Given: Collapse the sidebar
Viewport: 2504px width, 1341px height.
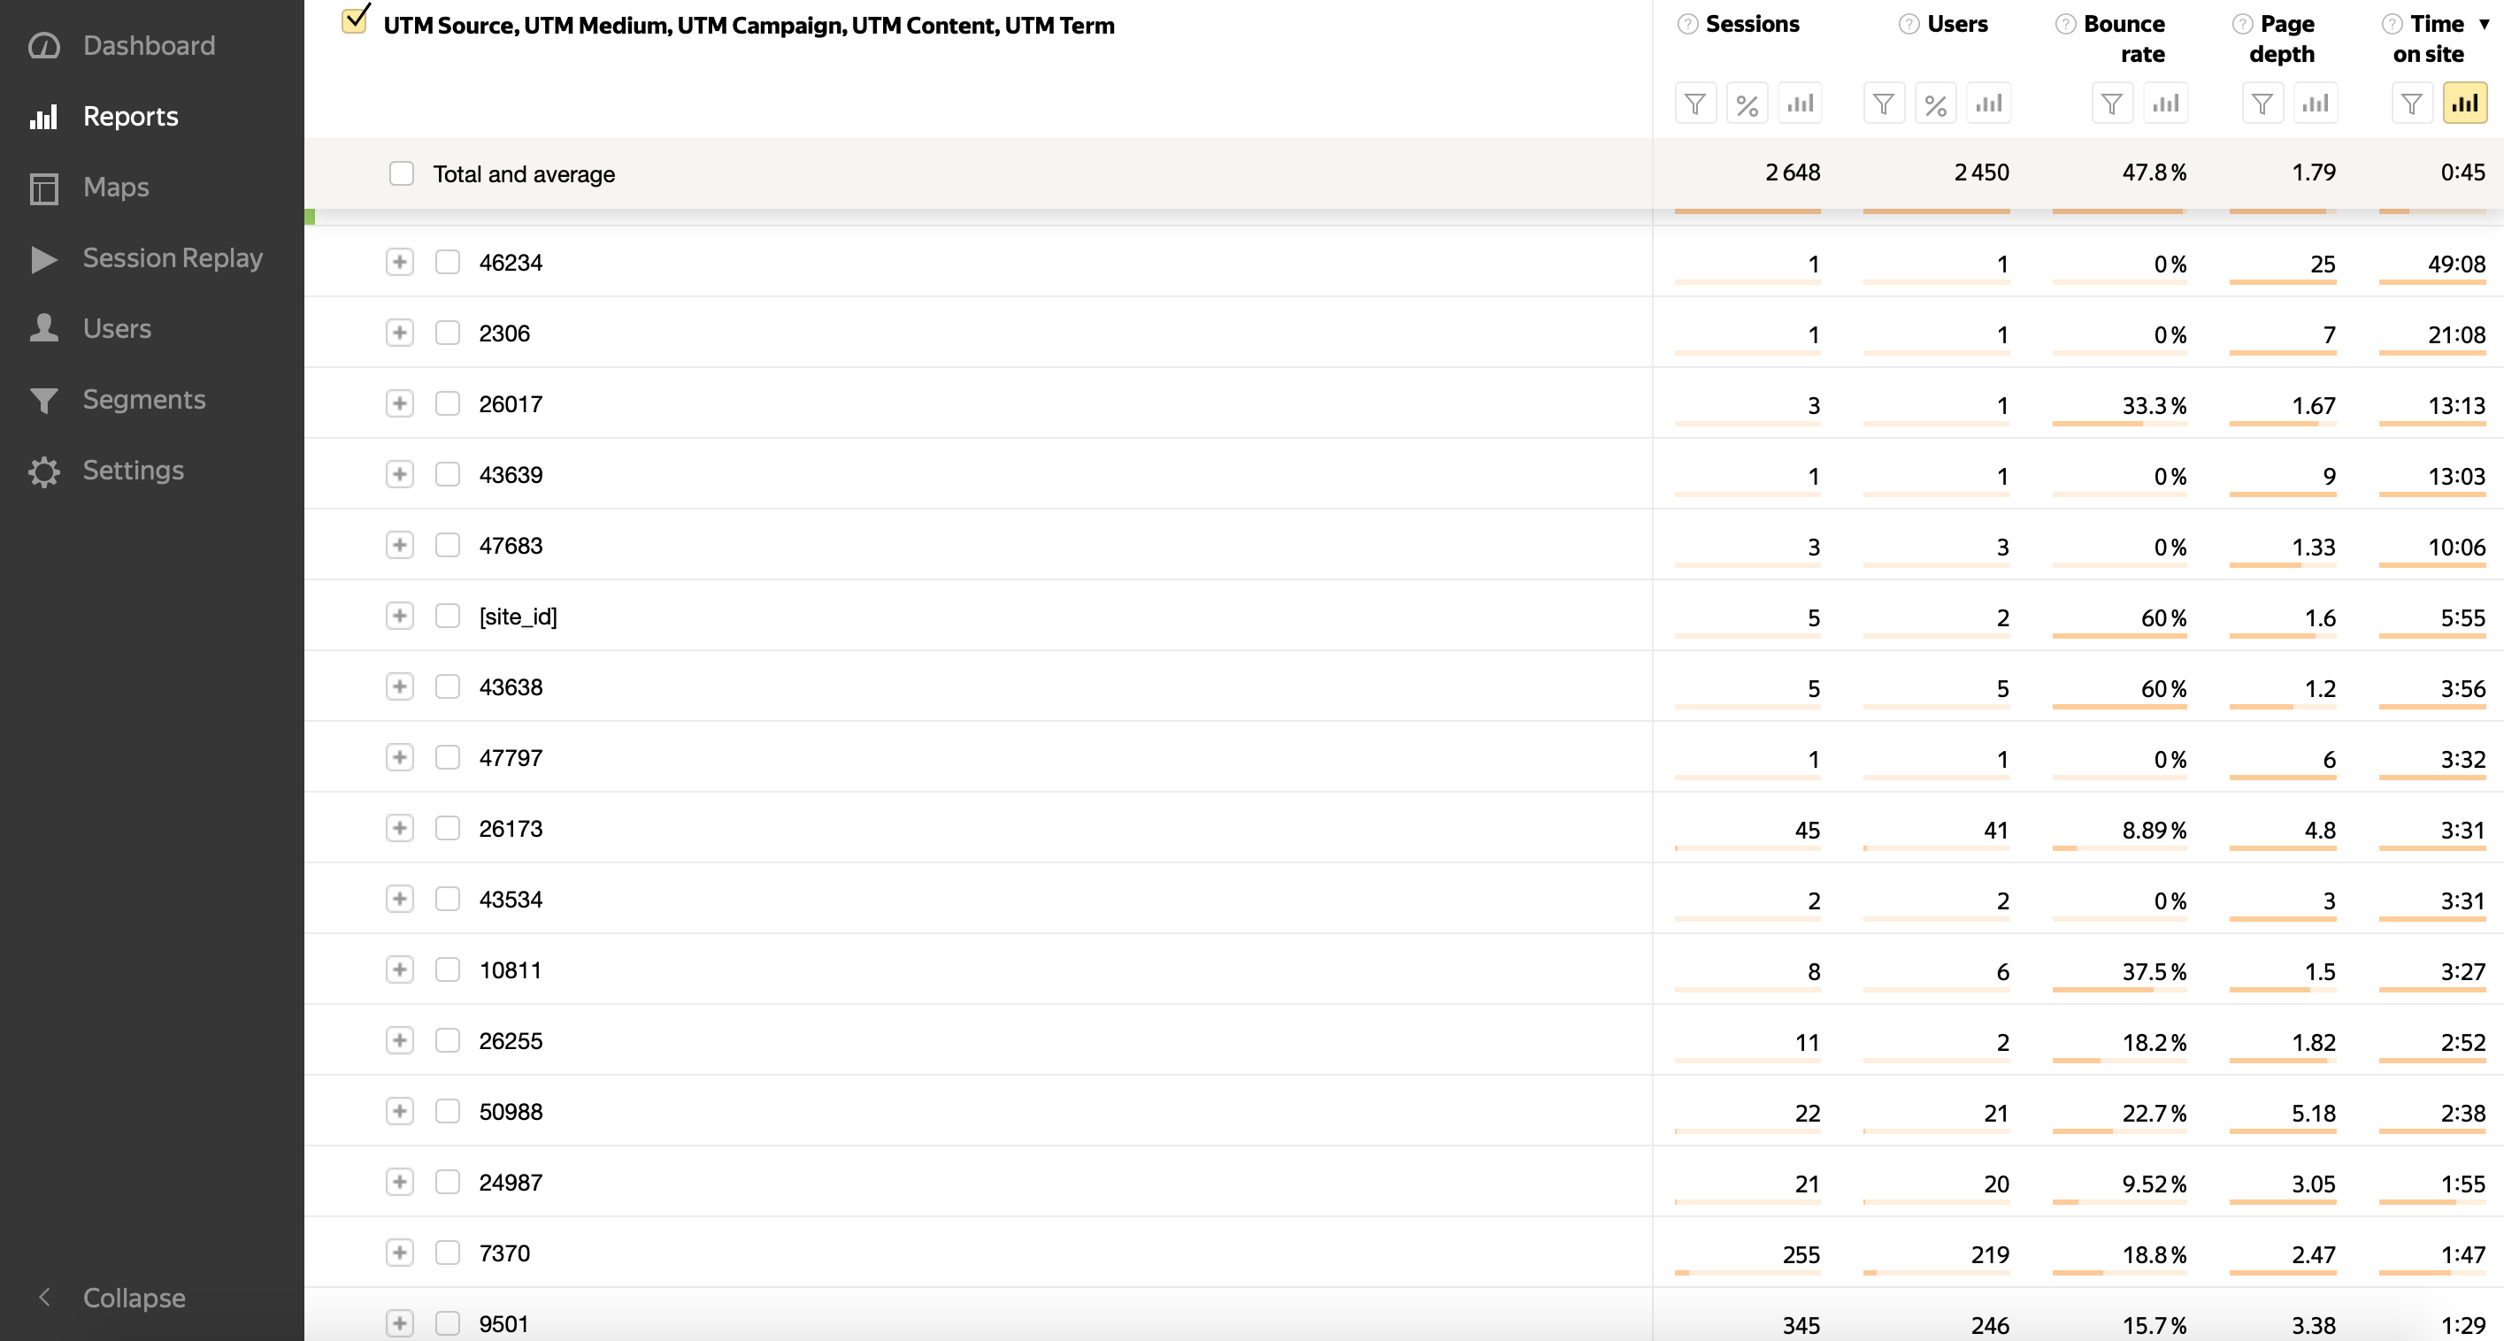Looking at the screenshot, I should pos(111,1298).
